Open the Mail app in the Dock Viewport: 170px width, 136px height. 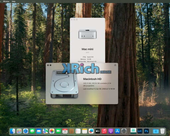pyautogui.click(x=39, y=131)
